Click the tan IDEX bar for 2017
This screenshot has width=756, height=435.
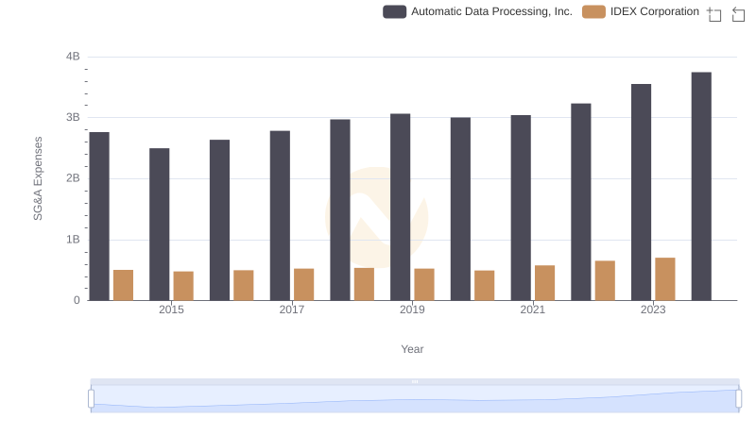303,284
